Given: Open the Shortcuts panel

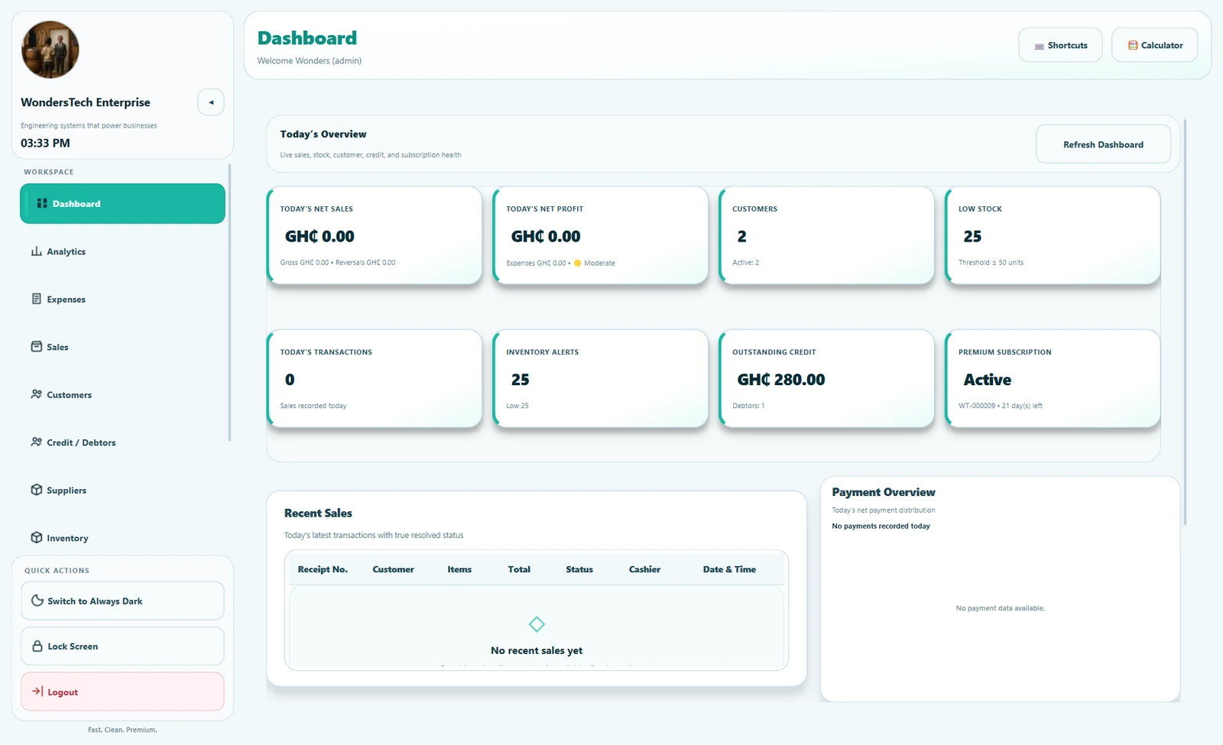Looking at the screenshot, I should (x=1060, y=45).
